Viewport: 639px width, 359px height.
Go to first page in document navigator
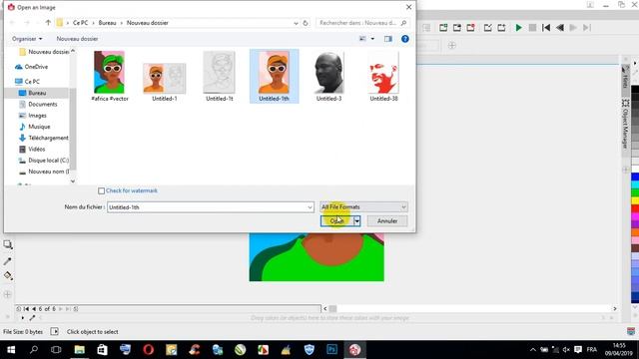pyautogui.click(x=26, y=309)
